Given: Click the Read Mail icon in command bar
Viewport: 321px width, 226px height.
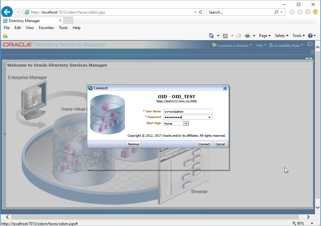Looking at the screenshot, I should coord(239,36).
